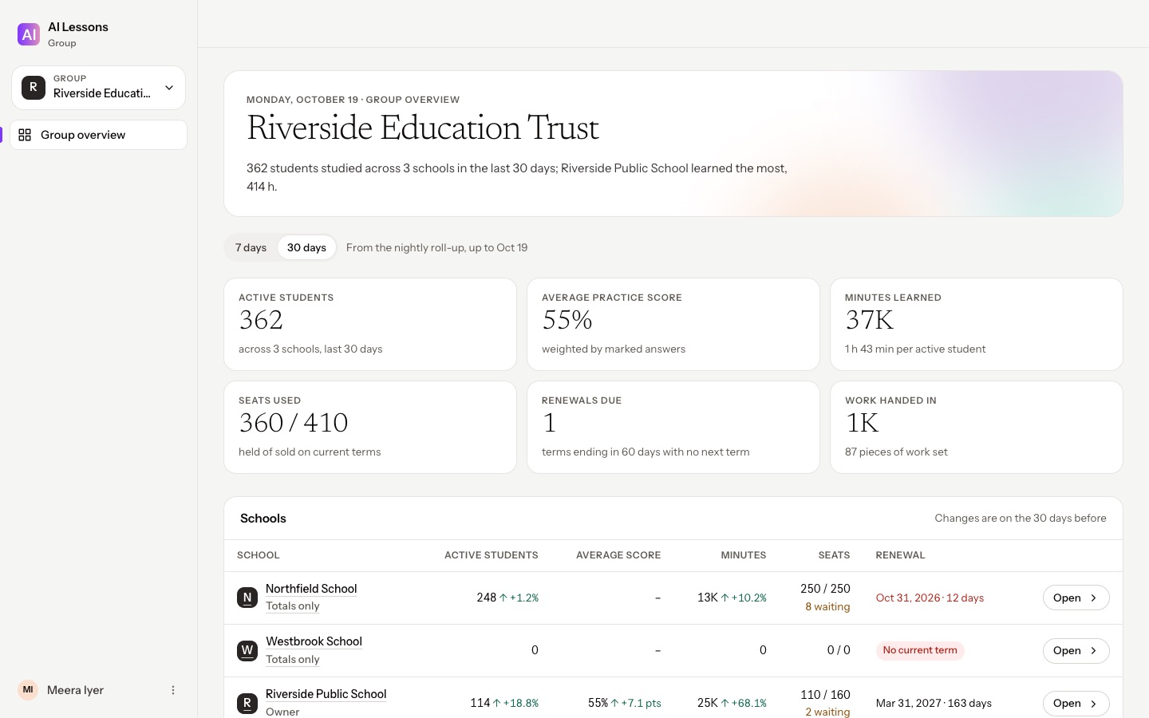Click the Minutes Learned 37K card
The image size is (1149, 718).
[977, 324]
